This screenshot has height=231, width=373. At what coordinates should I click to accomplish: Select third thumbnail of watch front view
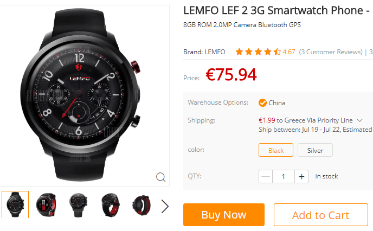click(x=78, y=204)
